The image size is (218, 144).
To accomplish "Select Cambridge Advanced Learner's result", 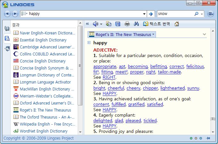I will click(x=44, y=47).
